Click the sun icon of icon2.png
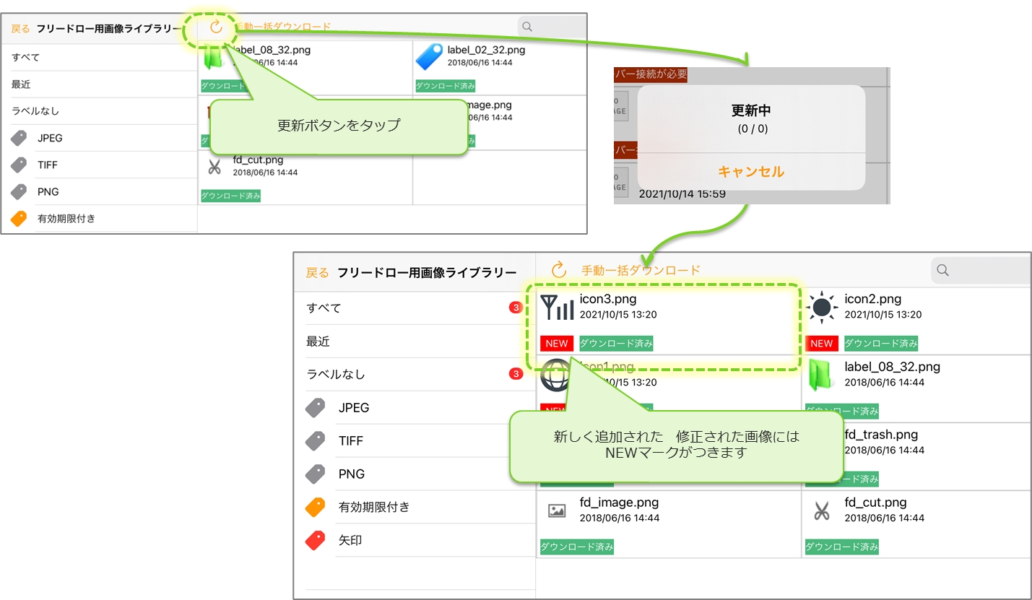 (x=822, y=308)
